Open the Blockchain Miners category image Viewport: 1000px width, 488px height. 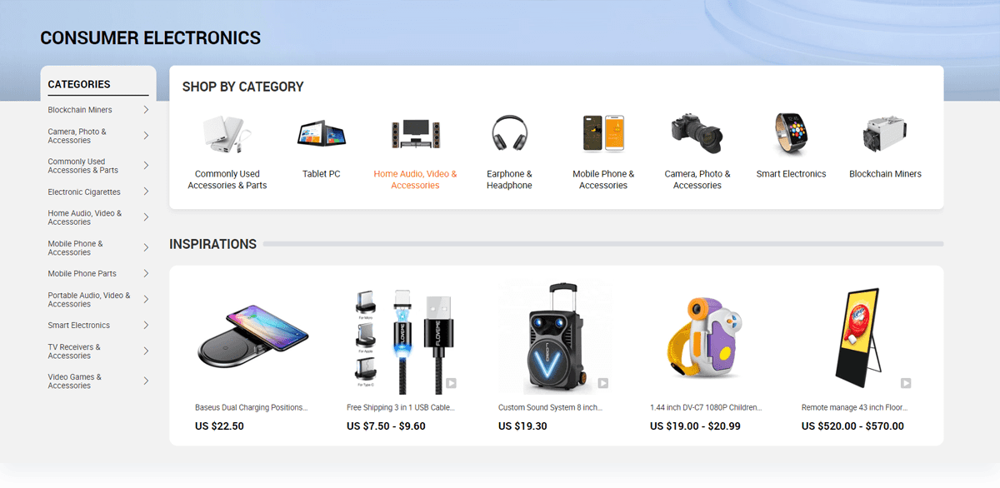pos(885,133)
